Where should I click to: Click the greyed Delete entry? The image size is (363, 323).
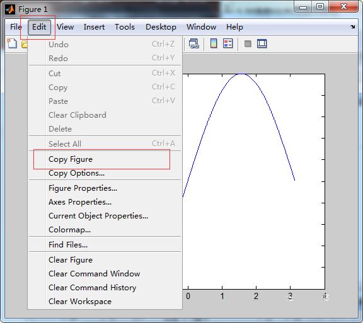pyautogui.click(x=105, y=129)
